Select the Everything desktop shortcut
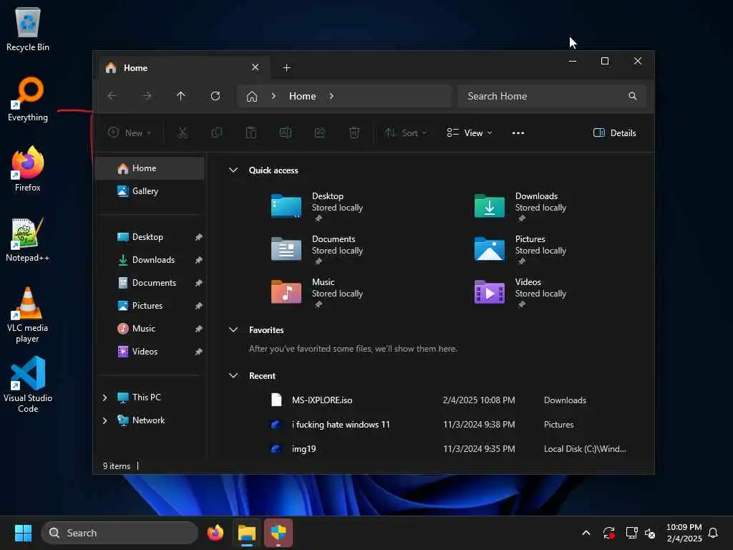 (x=28, y=99)
